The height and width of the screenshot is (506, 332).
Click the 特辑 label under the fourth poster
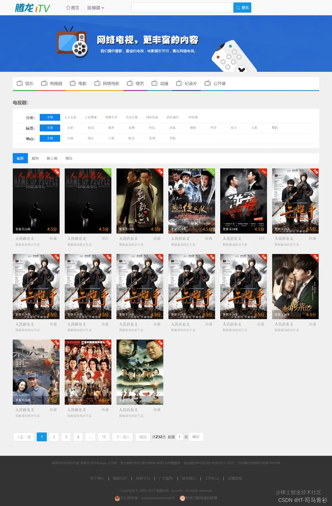(x=209, y=239)
